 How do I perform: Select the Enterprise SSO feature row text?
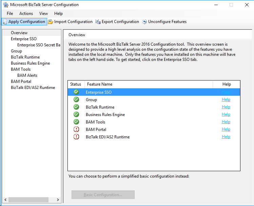(x=99, y=92)
